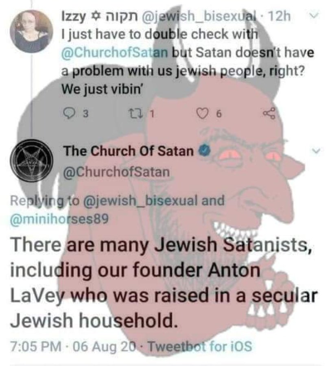Click The Church Of Satan display name

click(x=129, y=151)
